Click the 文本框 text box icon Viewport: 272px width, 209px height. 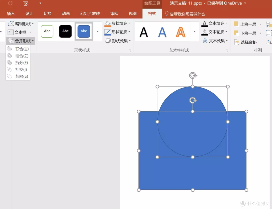pyautogui.click(x=10, y=32)
